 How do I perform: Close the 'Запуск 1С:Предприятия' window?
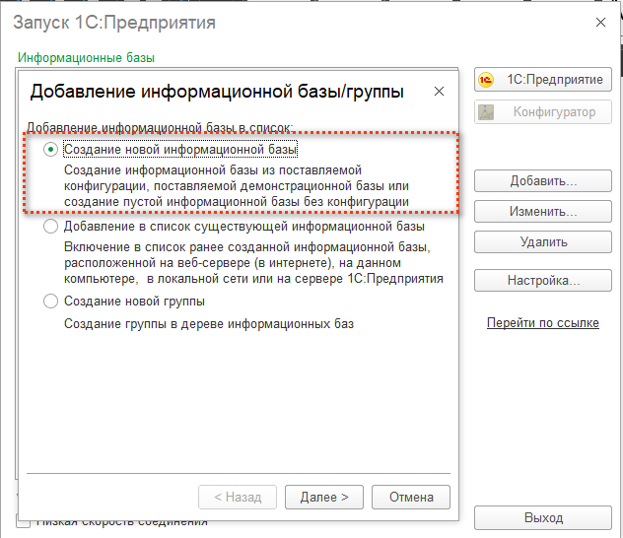tap(600, 23)
